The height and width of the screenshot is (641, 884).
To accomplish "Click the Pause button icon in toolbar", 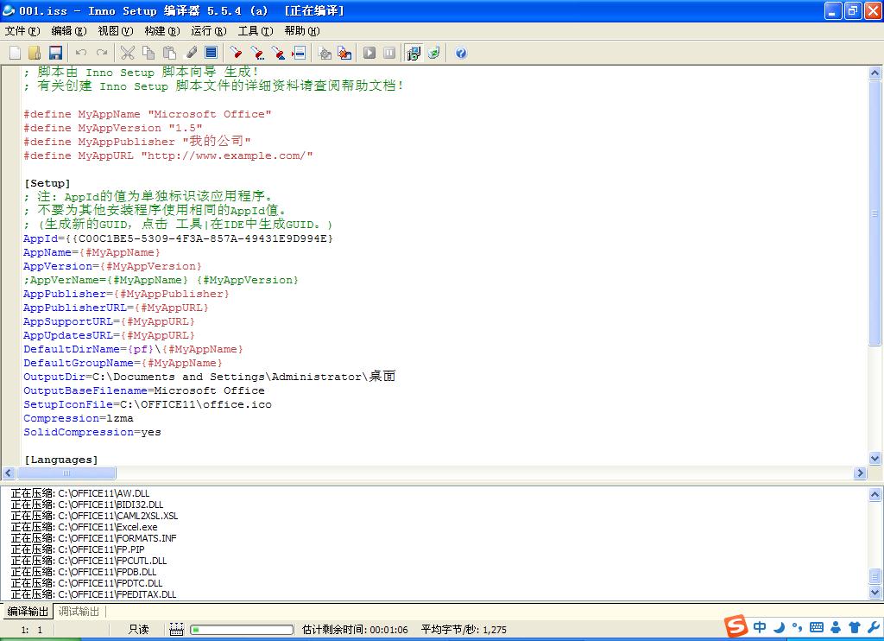I will point(389,53).
